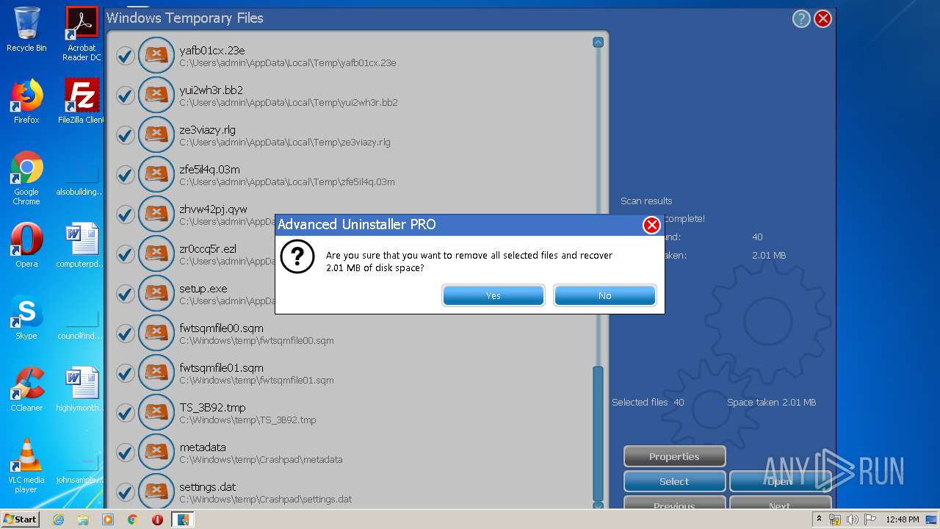Launch Google Chrome from desktop

tap(26, 179)
